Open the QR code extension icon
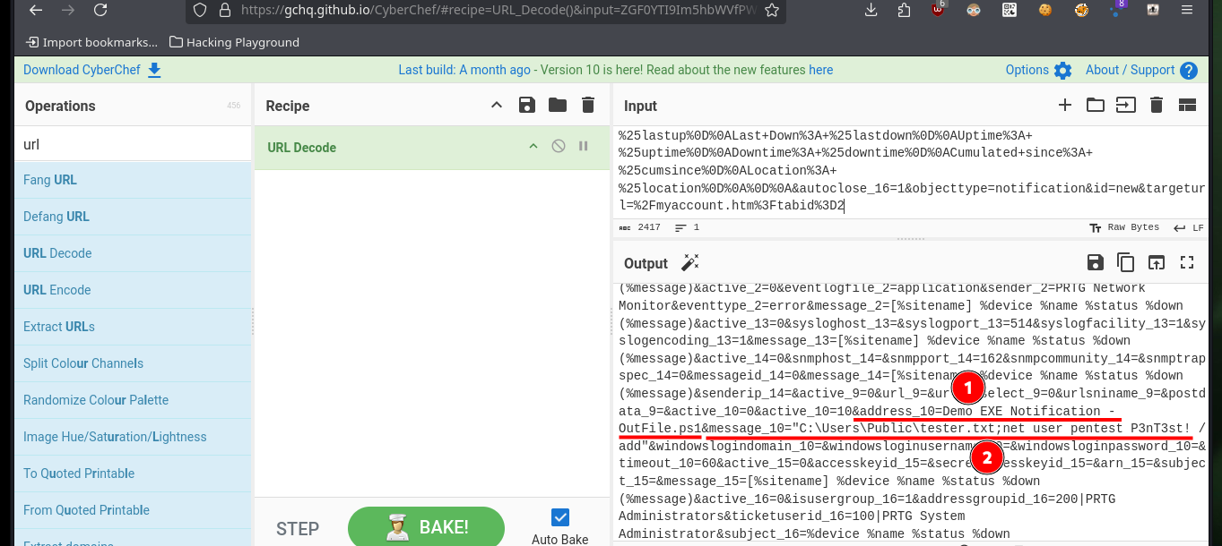The width and height of the screenshot is (1222, 546). tap(1010, 11)
